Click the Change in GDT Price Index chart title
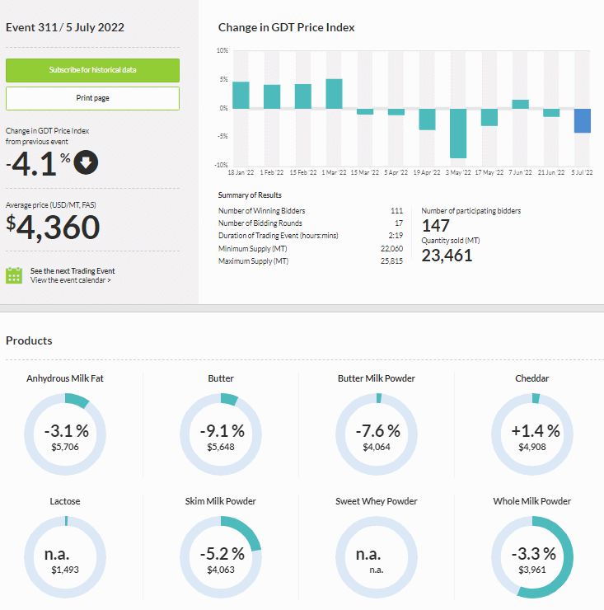 (286, 27)
